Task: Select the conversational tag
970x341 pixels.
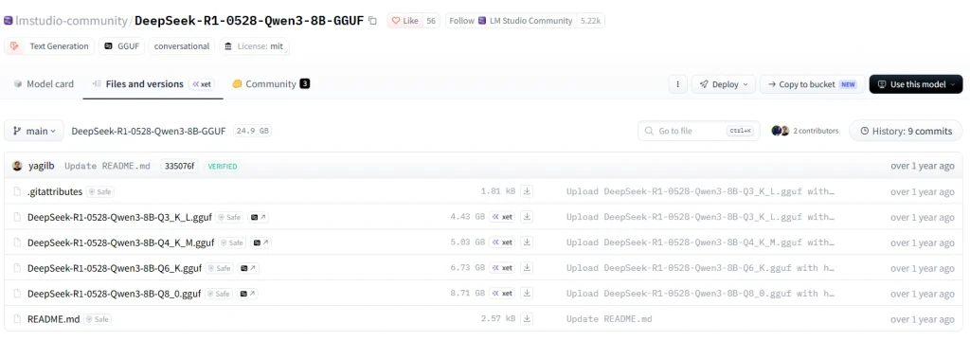Action: [x=182, y=46]
